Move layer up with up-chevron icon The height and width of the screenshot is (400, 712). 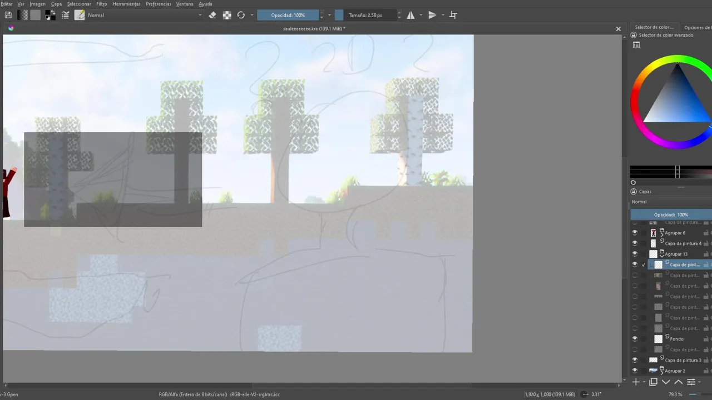pos(678,382)
